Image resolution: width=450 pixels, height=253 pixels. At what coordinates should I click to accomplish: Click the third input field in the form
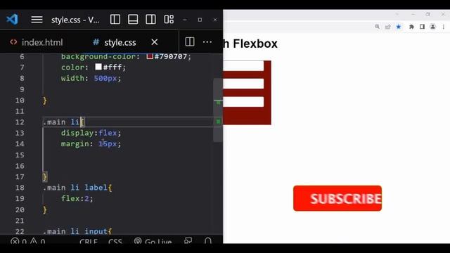[243, 102]
